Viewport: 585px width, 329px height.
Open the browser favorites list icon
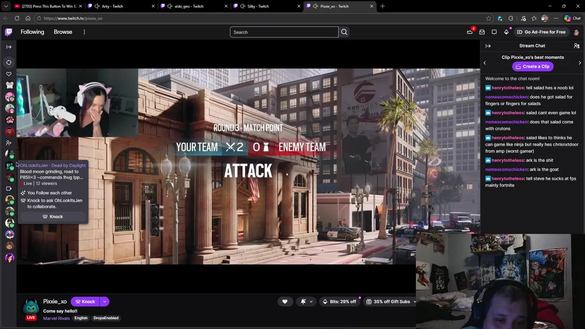534,18
